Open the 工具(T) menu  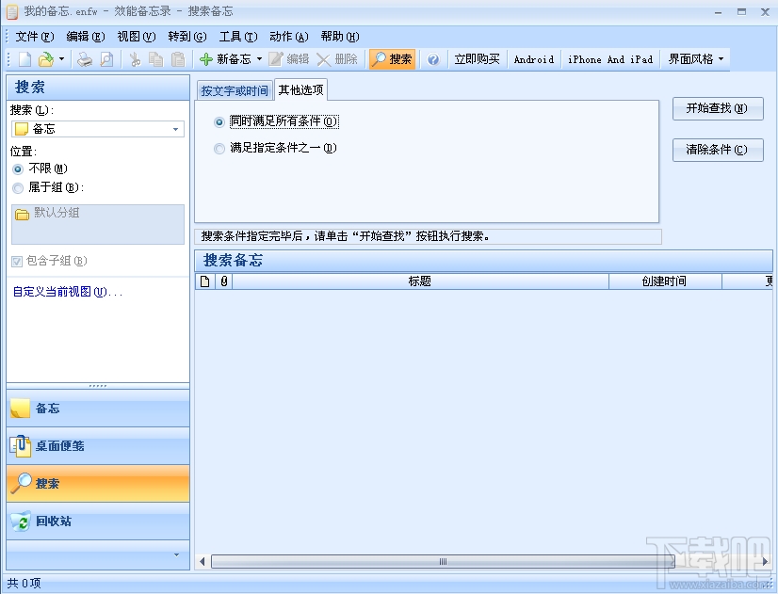coord(238,37)
